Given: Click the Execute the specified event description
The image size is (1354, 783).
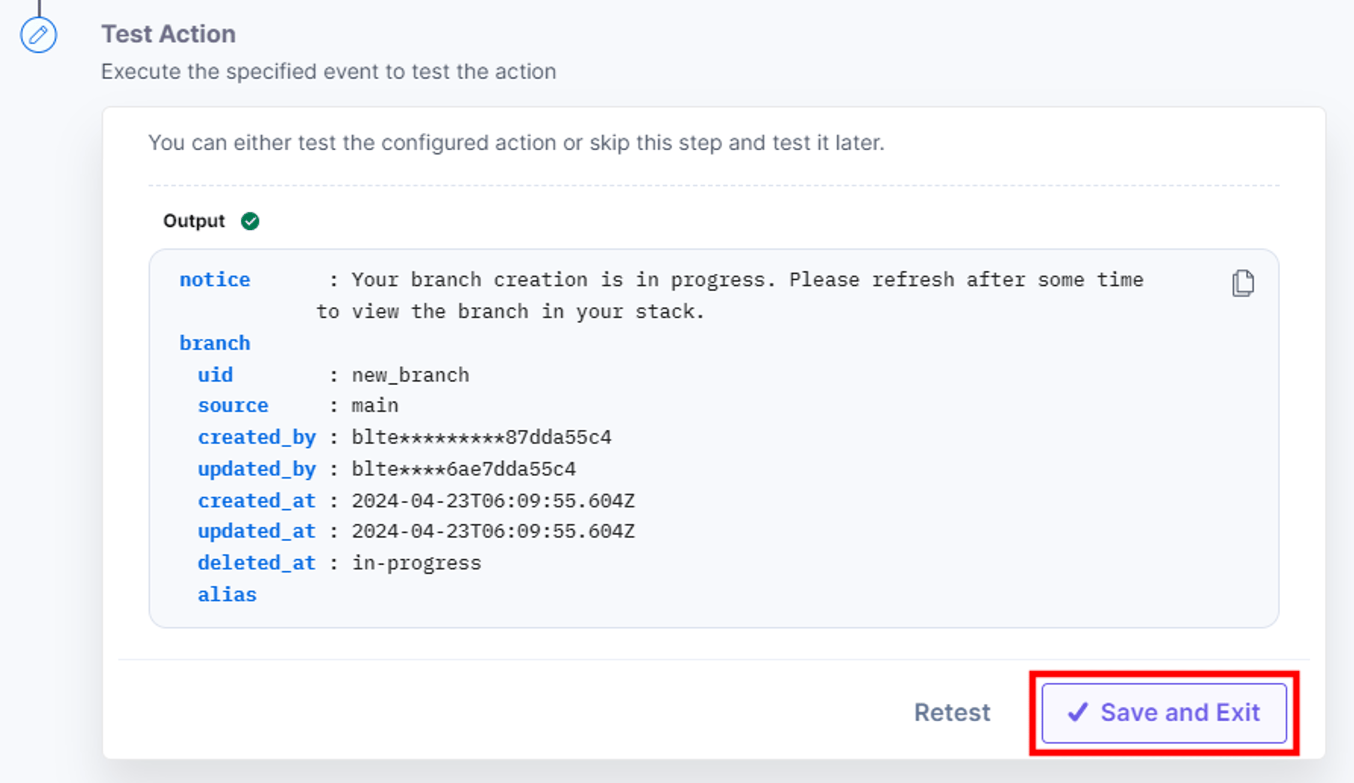Looking at the screenshot, I should click(329, 72).
